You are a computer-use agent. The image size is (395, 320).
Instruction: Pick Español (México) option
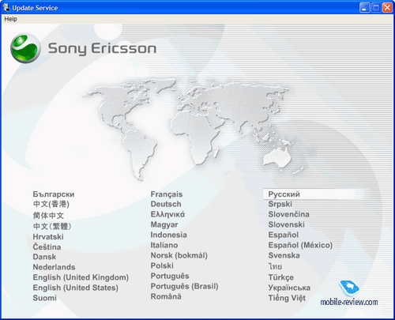pos(300,245)
